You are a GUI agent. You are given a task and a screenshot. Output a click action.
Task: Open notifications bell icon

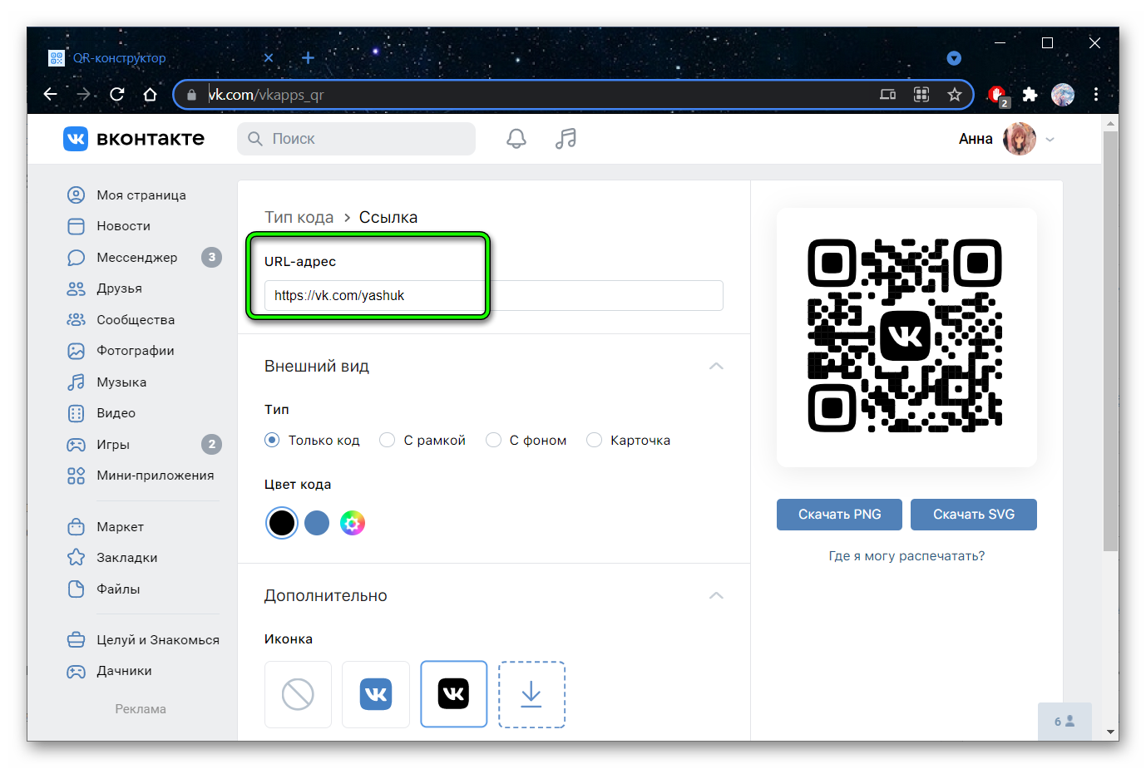pos(516,139)
